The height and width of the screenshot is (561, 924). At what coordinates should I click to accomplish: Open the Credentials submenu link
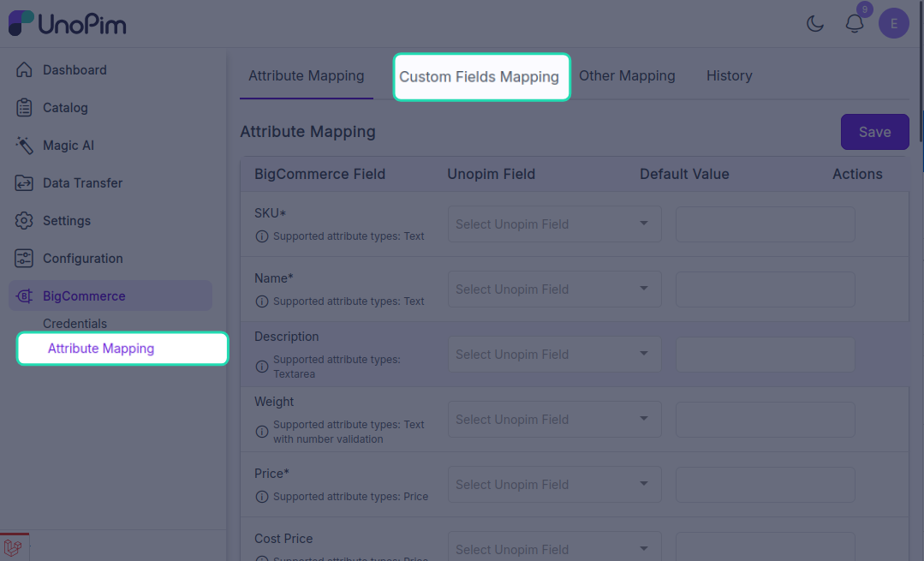75,324
